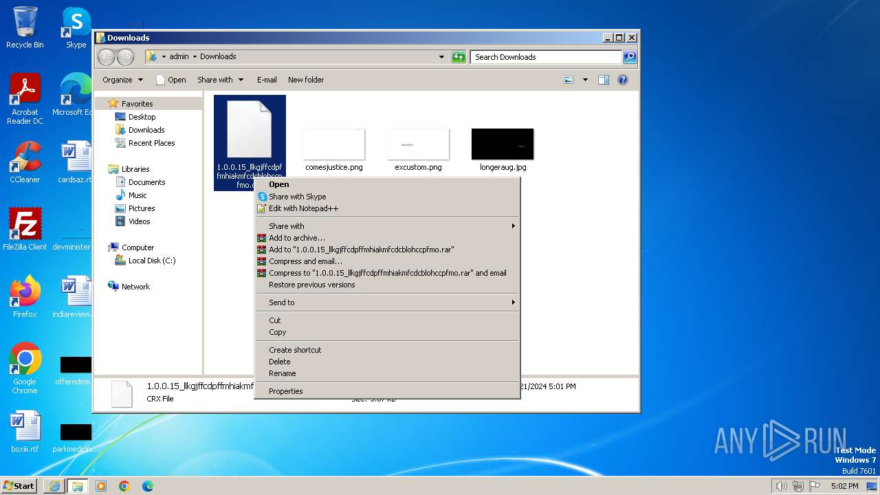Click the Start button
Screen dimensions: 880x495
click(x=19, y=486)
